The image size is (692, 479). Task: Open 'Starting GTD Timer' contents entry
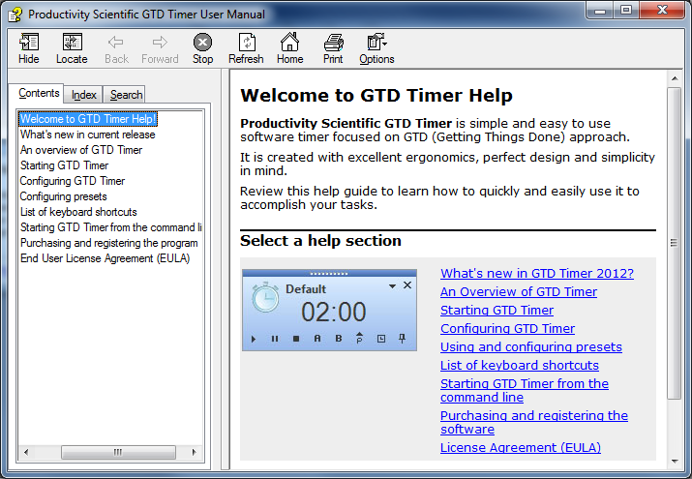coord(64,165)
